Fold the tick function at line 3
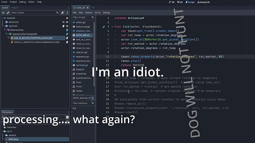This screenshot has width=255, height=143. tap(112, 27)
